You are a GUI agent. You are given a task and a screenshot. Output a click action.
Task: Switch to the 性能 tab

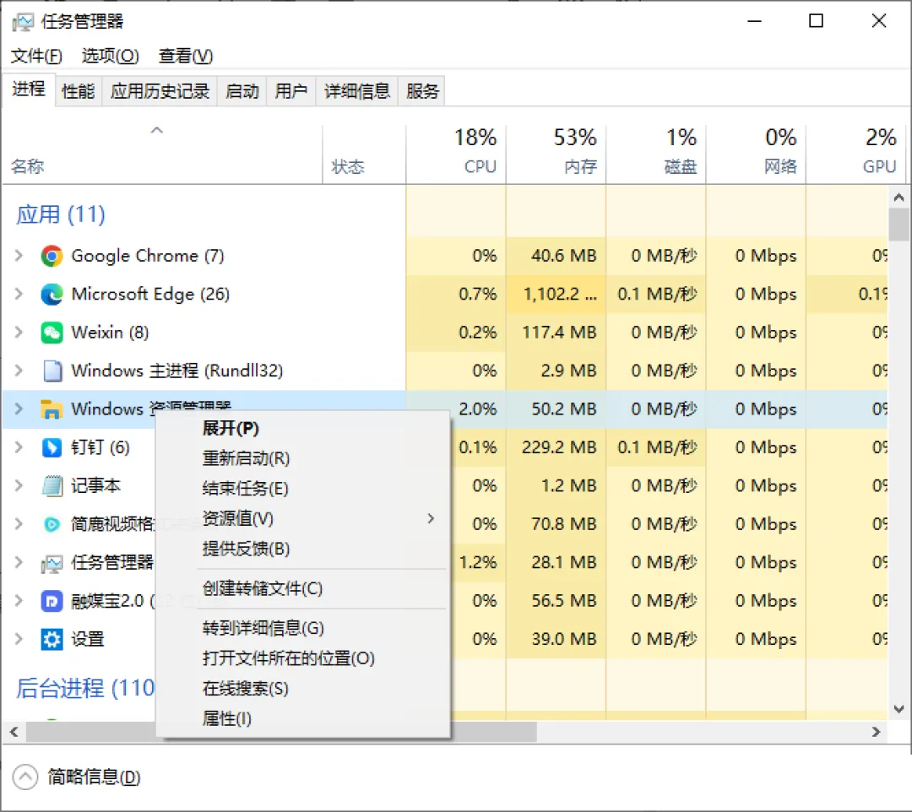[79, 91]
